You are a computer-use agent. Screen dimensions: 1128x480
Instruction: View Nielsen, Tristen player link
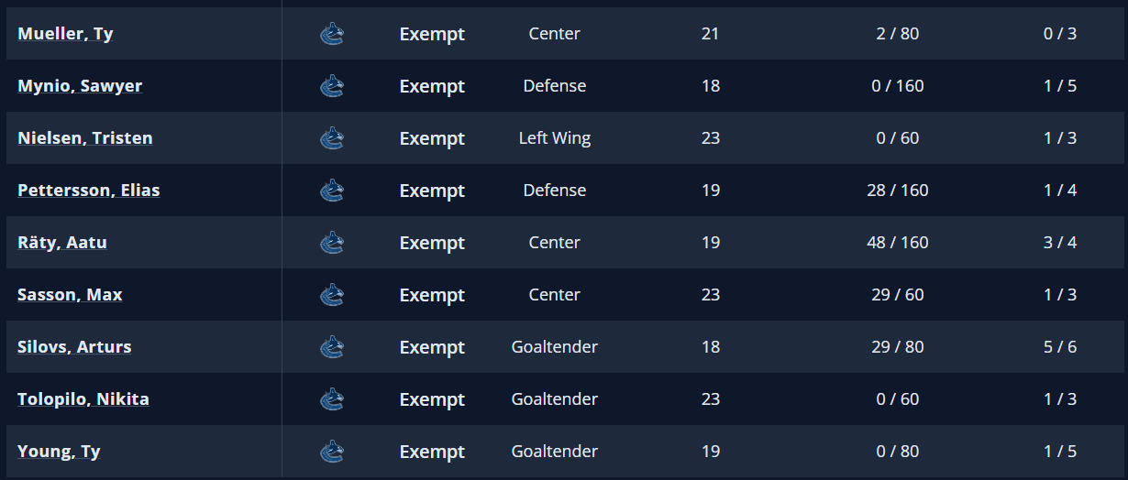pyautogui.click(x=85, y=138)
